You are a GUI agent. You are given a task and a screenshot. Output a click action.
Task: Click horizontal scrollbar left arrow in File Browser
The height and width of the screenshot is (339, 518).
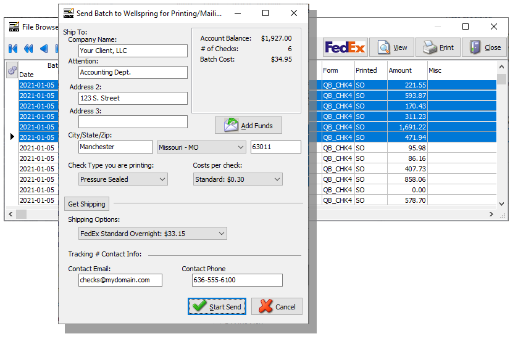point(10,214)
